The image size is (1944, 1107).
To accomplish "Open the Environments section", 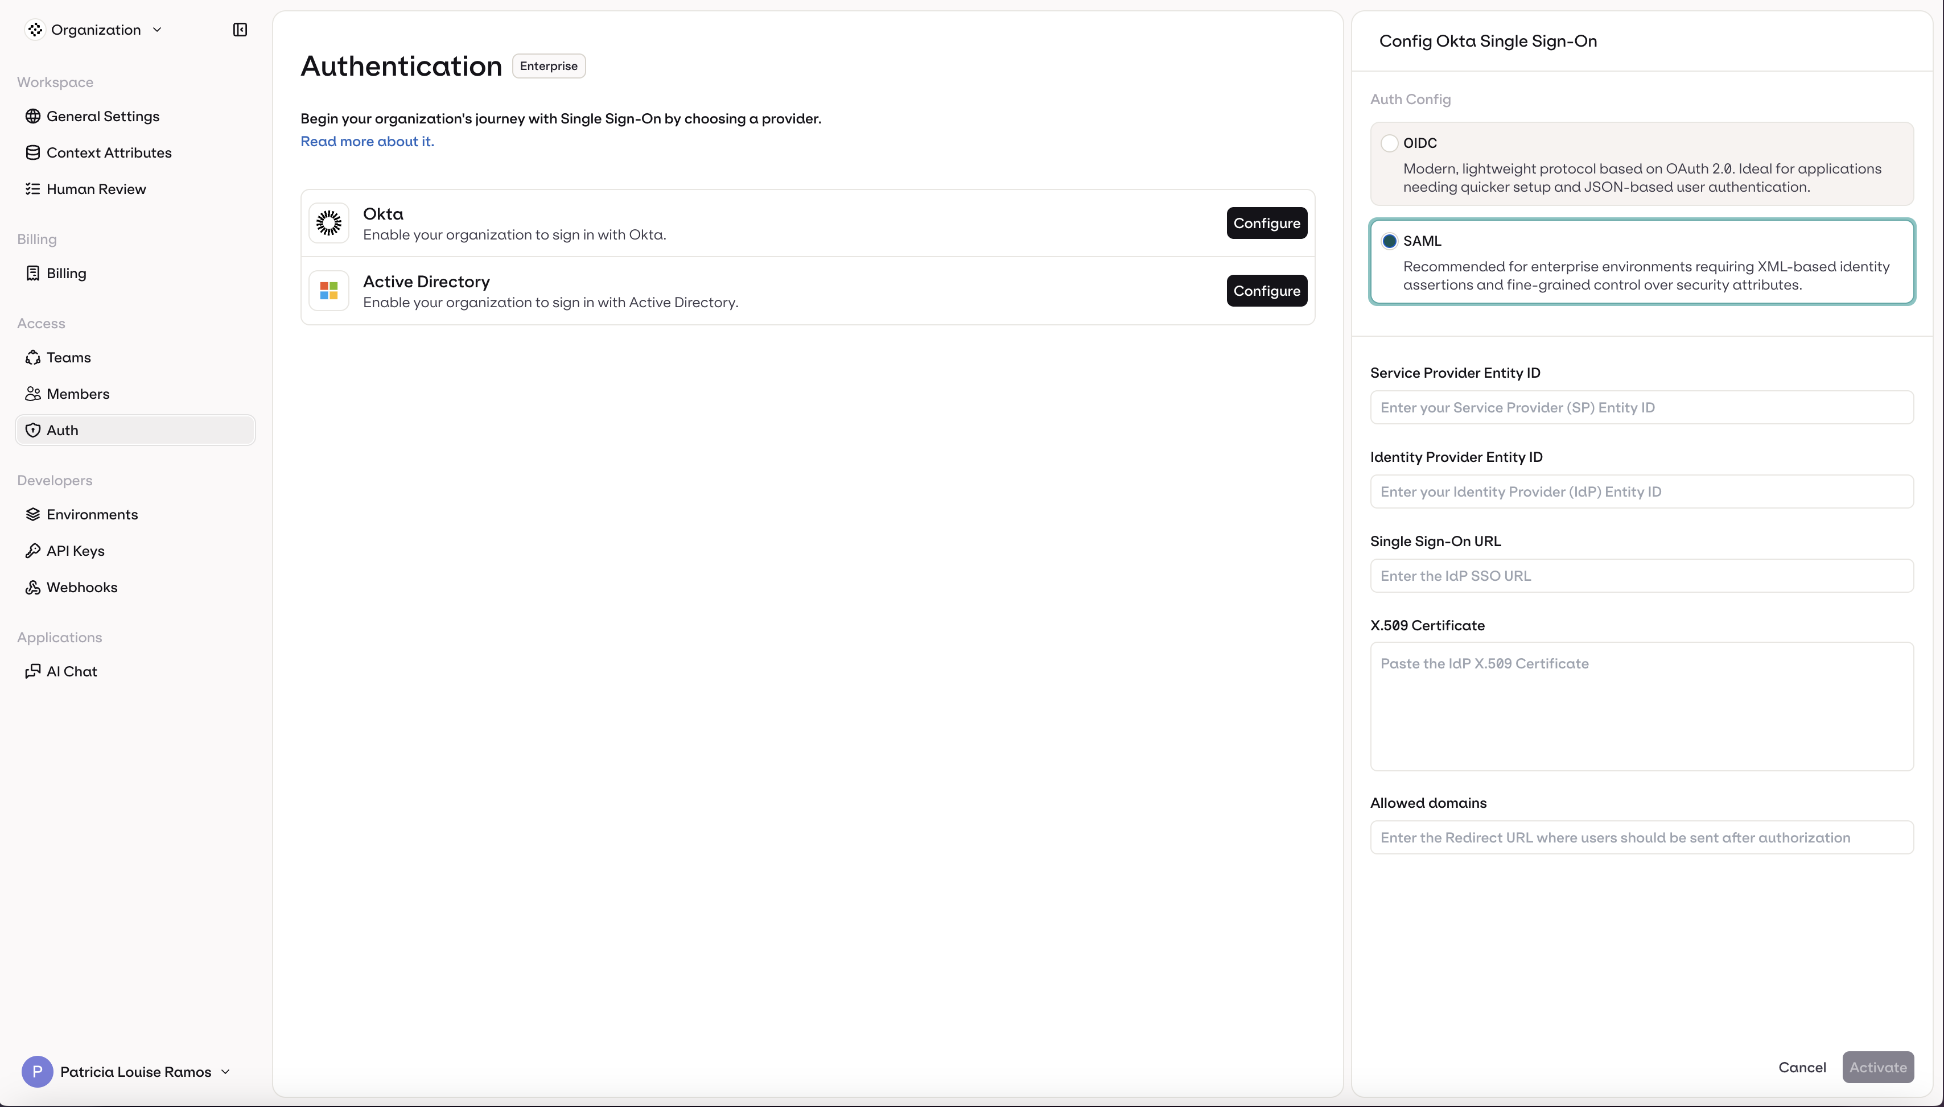I will 92,514.
